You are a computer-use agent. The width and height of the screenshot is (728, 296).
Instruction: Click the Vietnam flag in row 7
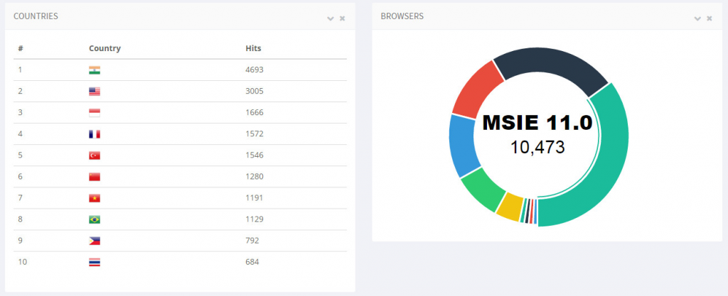95,198
